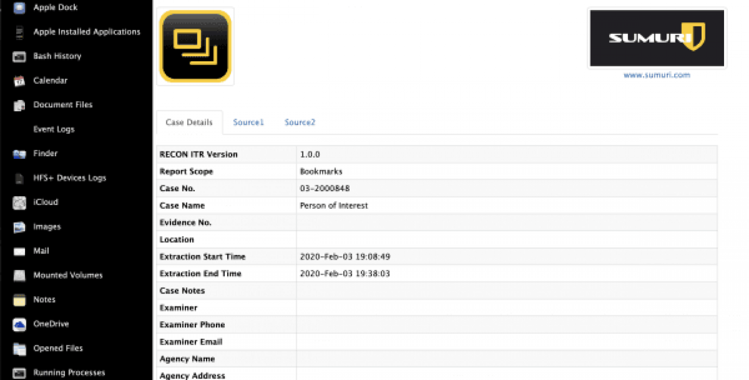Select OneDrive category label
The image size is (749, 380).
[x=51, y=324]
